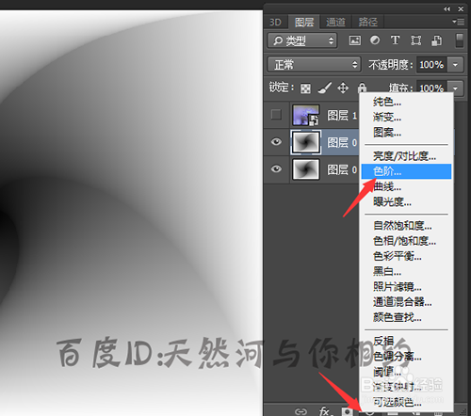Switch to the 3D tab
The height and width of the screenshot is (416, 471).
[x=275, y=22]
